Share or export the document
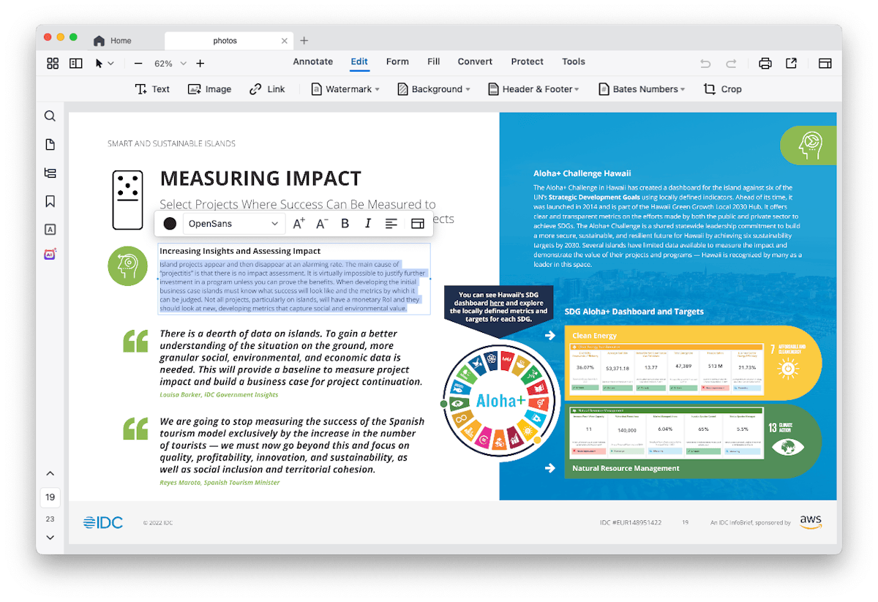Image resolution: width=878 pixels, height=602 pixels. (x=791, y=64)
